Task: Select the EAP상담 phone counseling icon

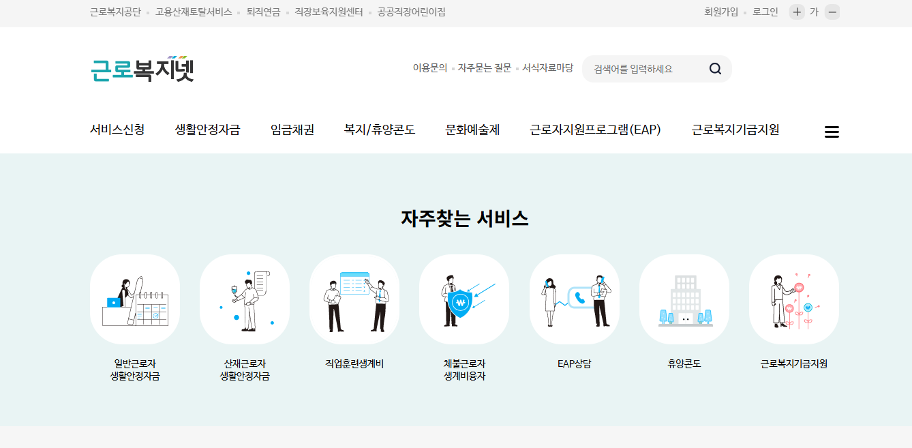Action: pyautogui.click(x=575, y=299)
